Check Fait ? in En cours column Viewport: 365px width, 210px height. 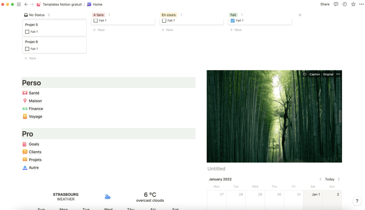(x=164, y=20)
